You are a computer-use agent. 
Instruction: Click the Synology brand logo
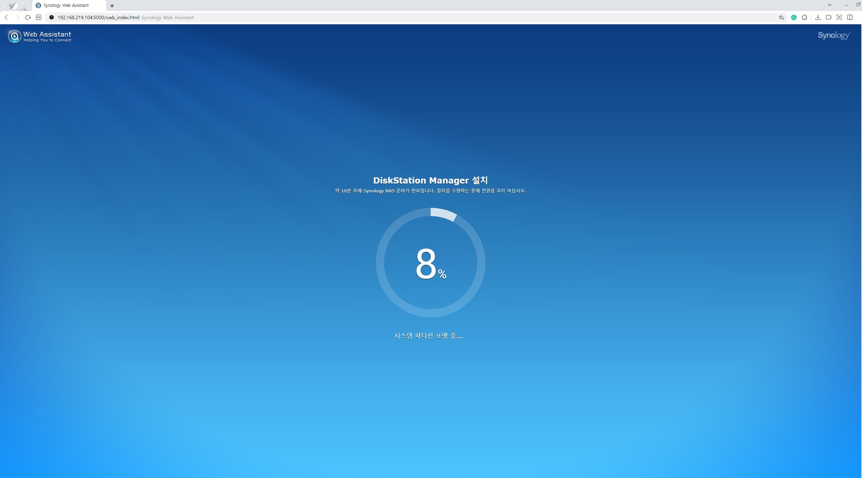coord(834,36)
